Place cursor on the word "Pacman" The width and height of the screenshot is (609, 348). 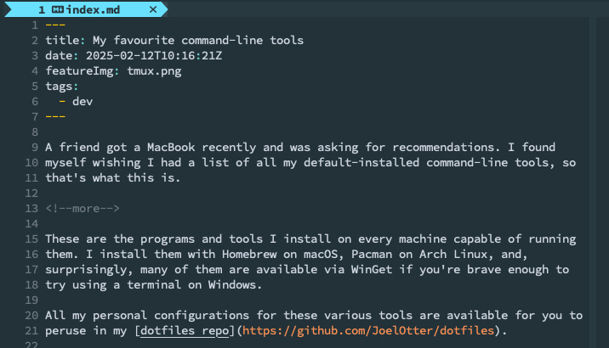(x=360, y=254)
